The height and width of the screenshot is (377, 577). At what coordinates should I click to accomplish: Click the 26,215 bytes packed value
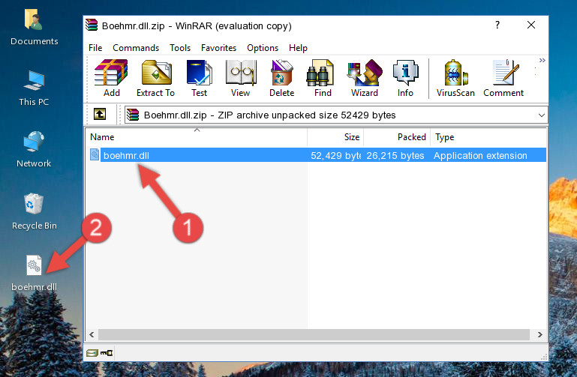pos(395,155)
